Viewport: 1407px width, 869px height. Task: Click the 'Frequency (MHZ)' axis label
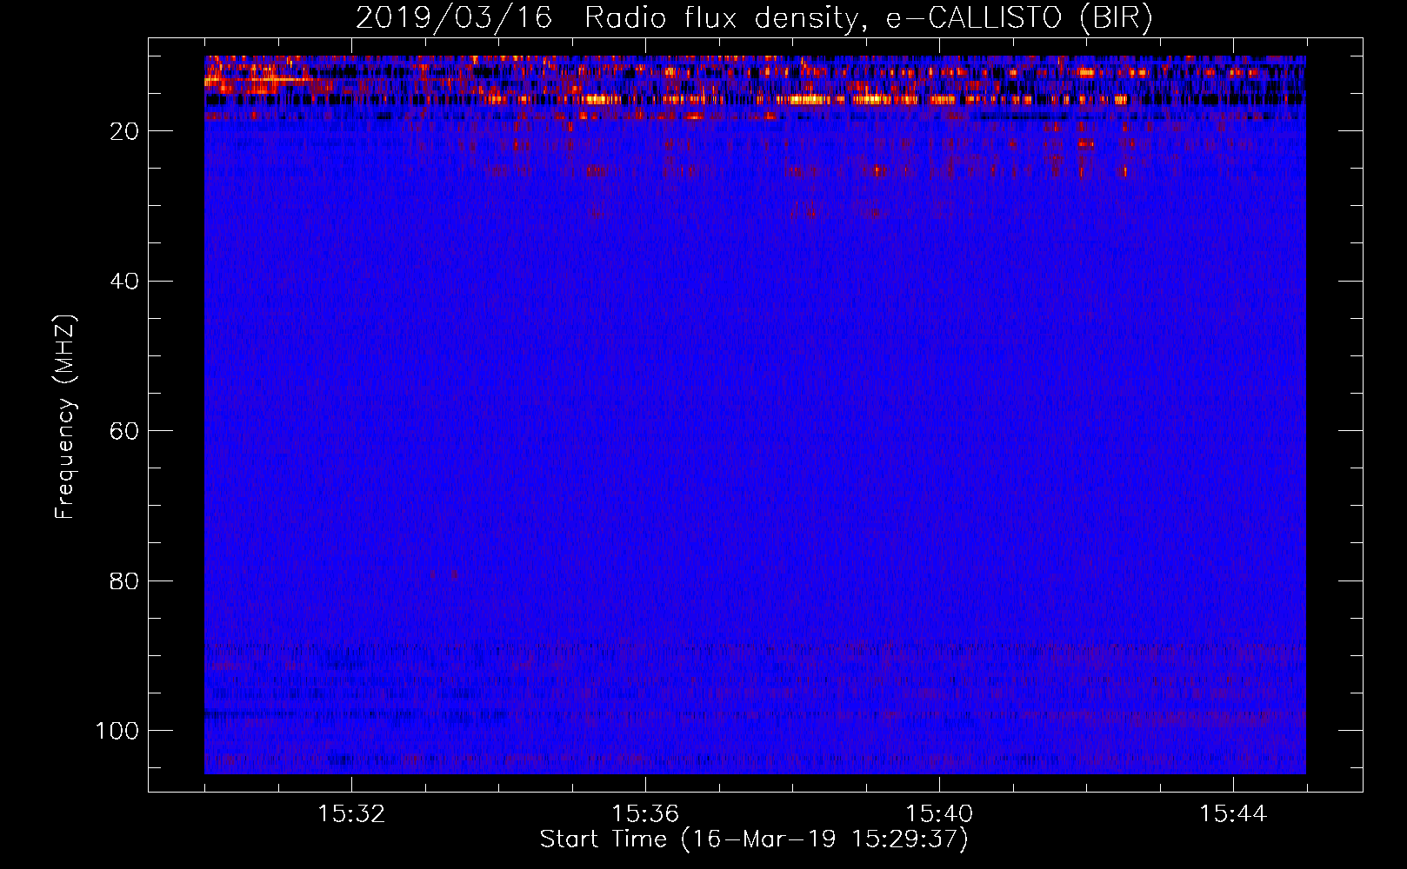(65, 417)
